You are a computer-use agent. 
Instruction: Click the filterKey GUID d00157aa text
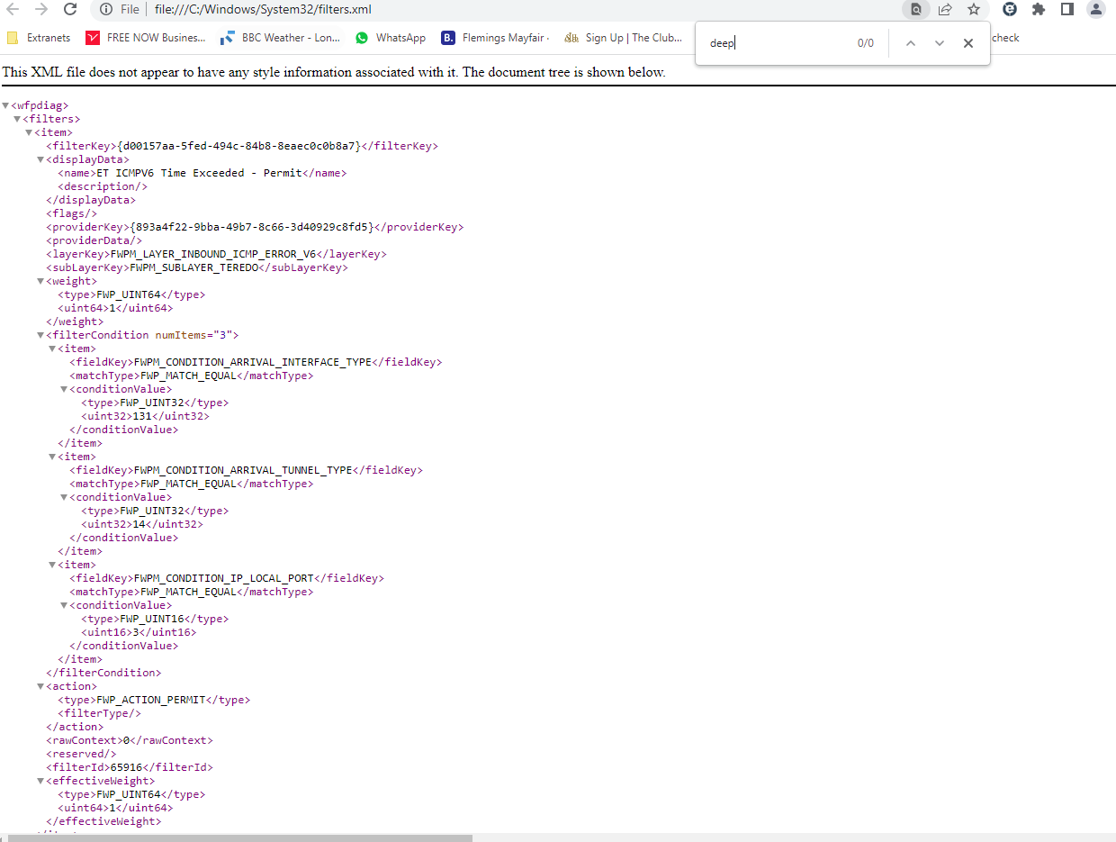click(x=239, y=146)
